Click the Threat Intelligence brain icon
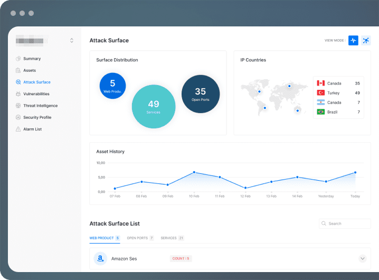Viewport: 379px width, 280px height. [x=18, y=106]
